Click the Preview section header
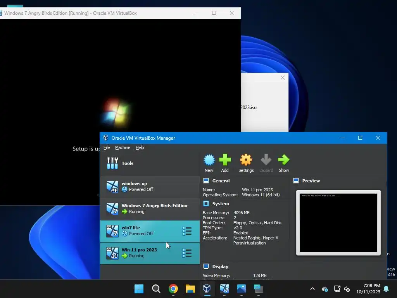This screenshot has height=298, width=397. tap(311, 181)
